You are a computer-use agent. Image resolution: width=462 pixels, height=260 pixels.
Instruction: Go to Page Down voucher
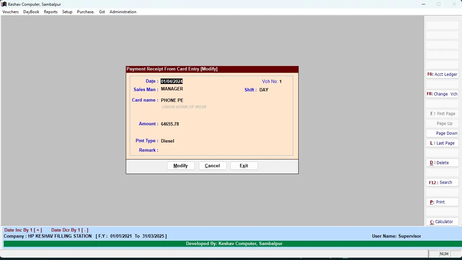(x=442, y=133)
